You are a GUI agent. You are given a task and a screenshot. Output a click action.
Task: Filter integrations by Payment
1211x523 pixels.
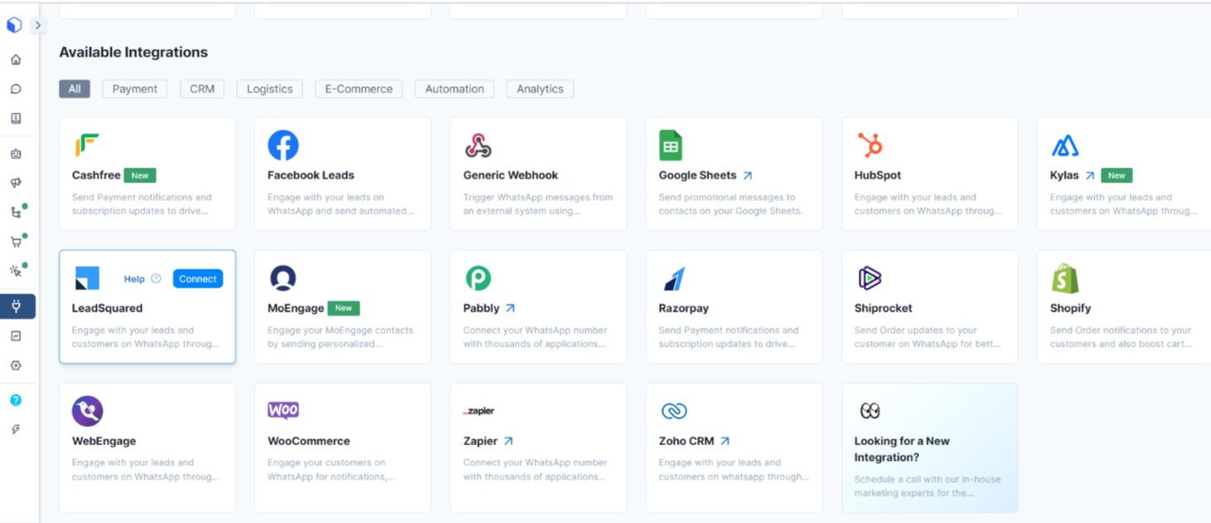135,89
